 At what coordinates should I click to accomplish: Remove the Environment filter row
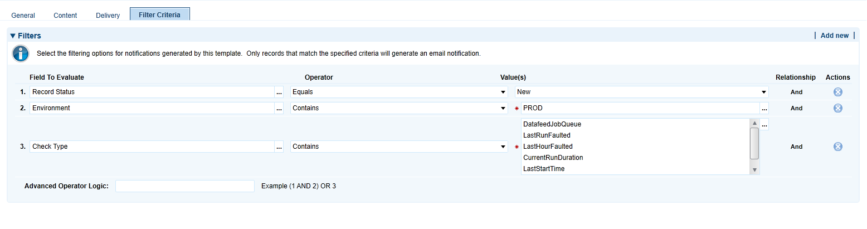pos(837,108)
